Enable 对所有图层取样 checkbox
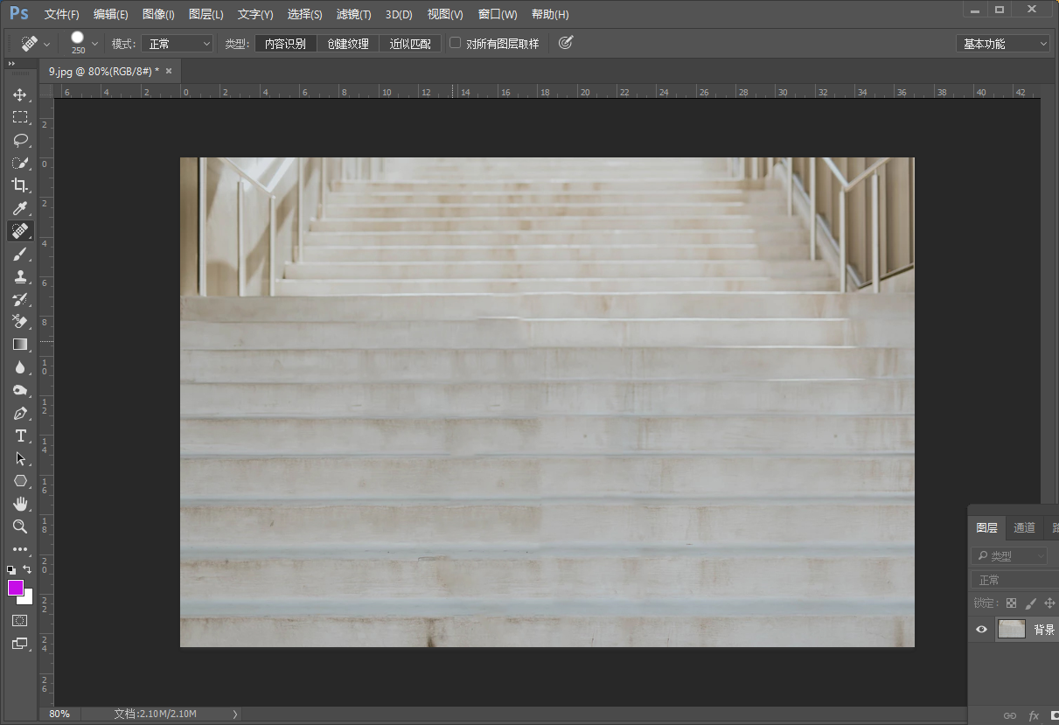Image resolution: width=1059 pixels, height=725 pixels. tap(455, 42)
